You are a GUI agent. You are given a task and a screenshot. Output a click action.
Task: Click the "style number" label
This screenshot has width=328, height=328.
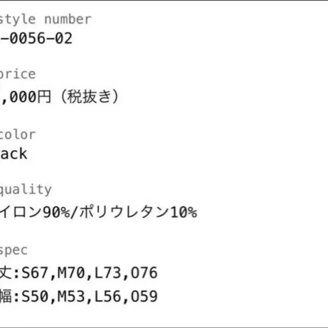click(45, 19)
